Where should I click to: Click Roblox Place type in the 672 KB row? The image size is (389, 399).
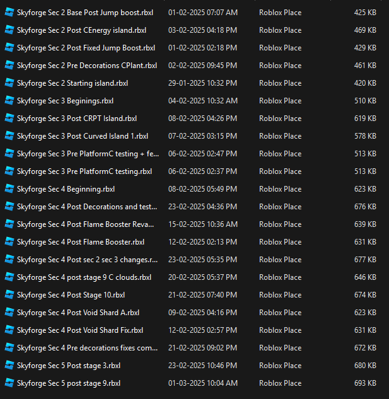point(281,347)
